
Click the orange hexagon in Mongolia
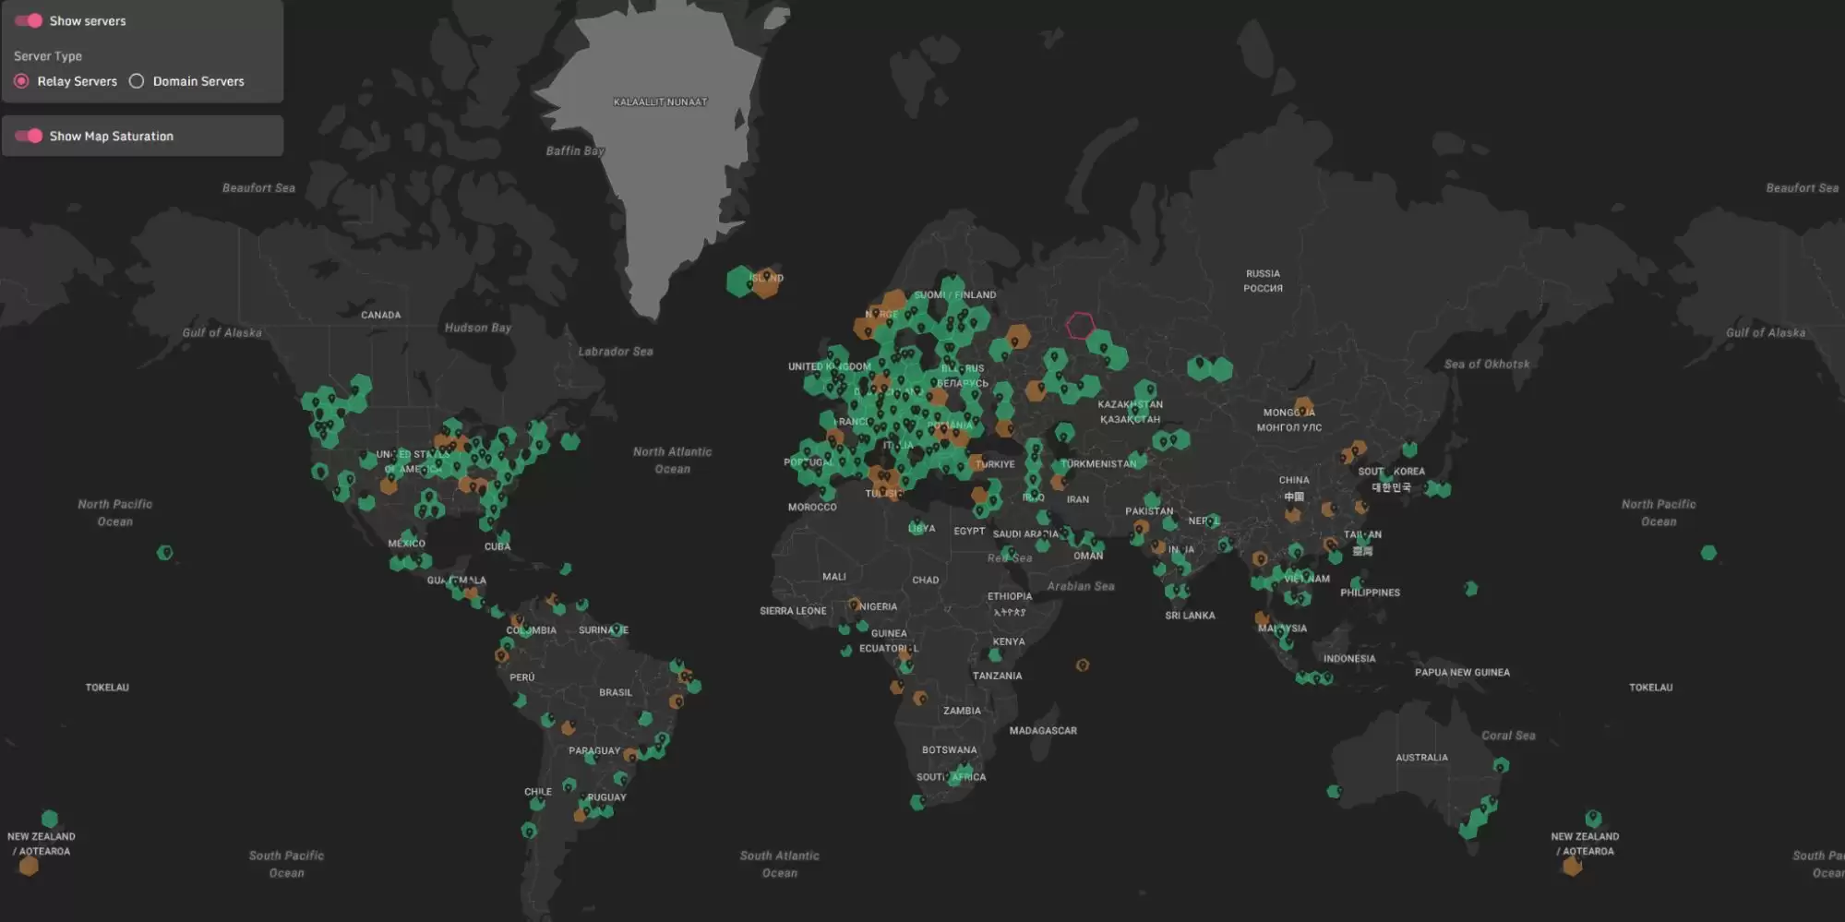point(1303,407)
